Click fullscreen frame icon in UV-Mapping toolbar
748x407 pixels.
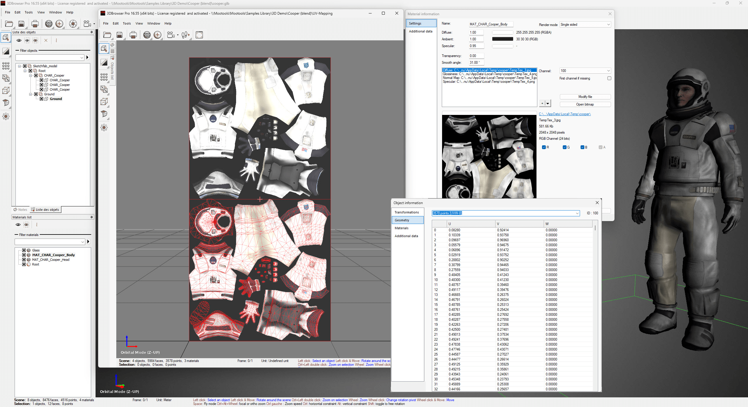click(x=199, y=35)
